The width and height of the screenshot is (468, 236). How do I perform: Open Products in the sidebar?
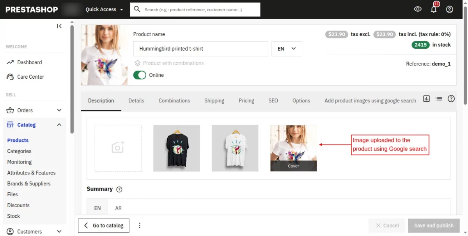pyautogui.click(x=18, y=140)
